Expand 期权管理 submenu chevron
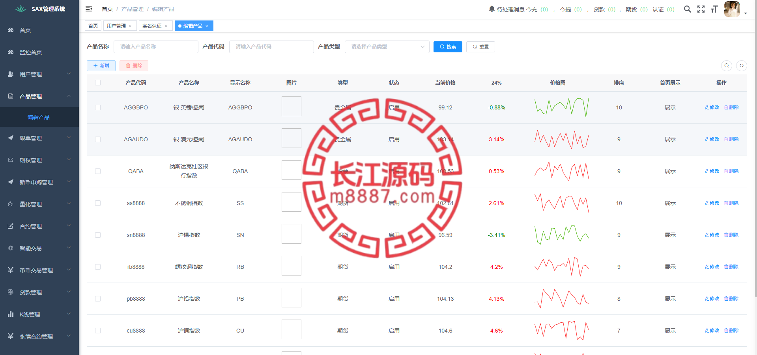The width and height of the screenshot is (757, 355). coord(69,160)
